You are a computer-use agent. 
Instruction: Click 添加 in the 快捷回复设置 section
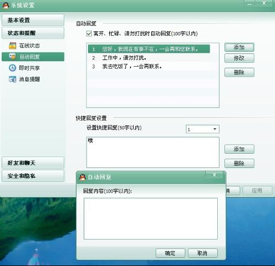239,149
